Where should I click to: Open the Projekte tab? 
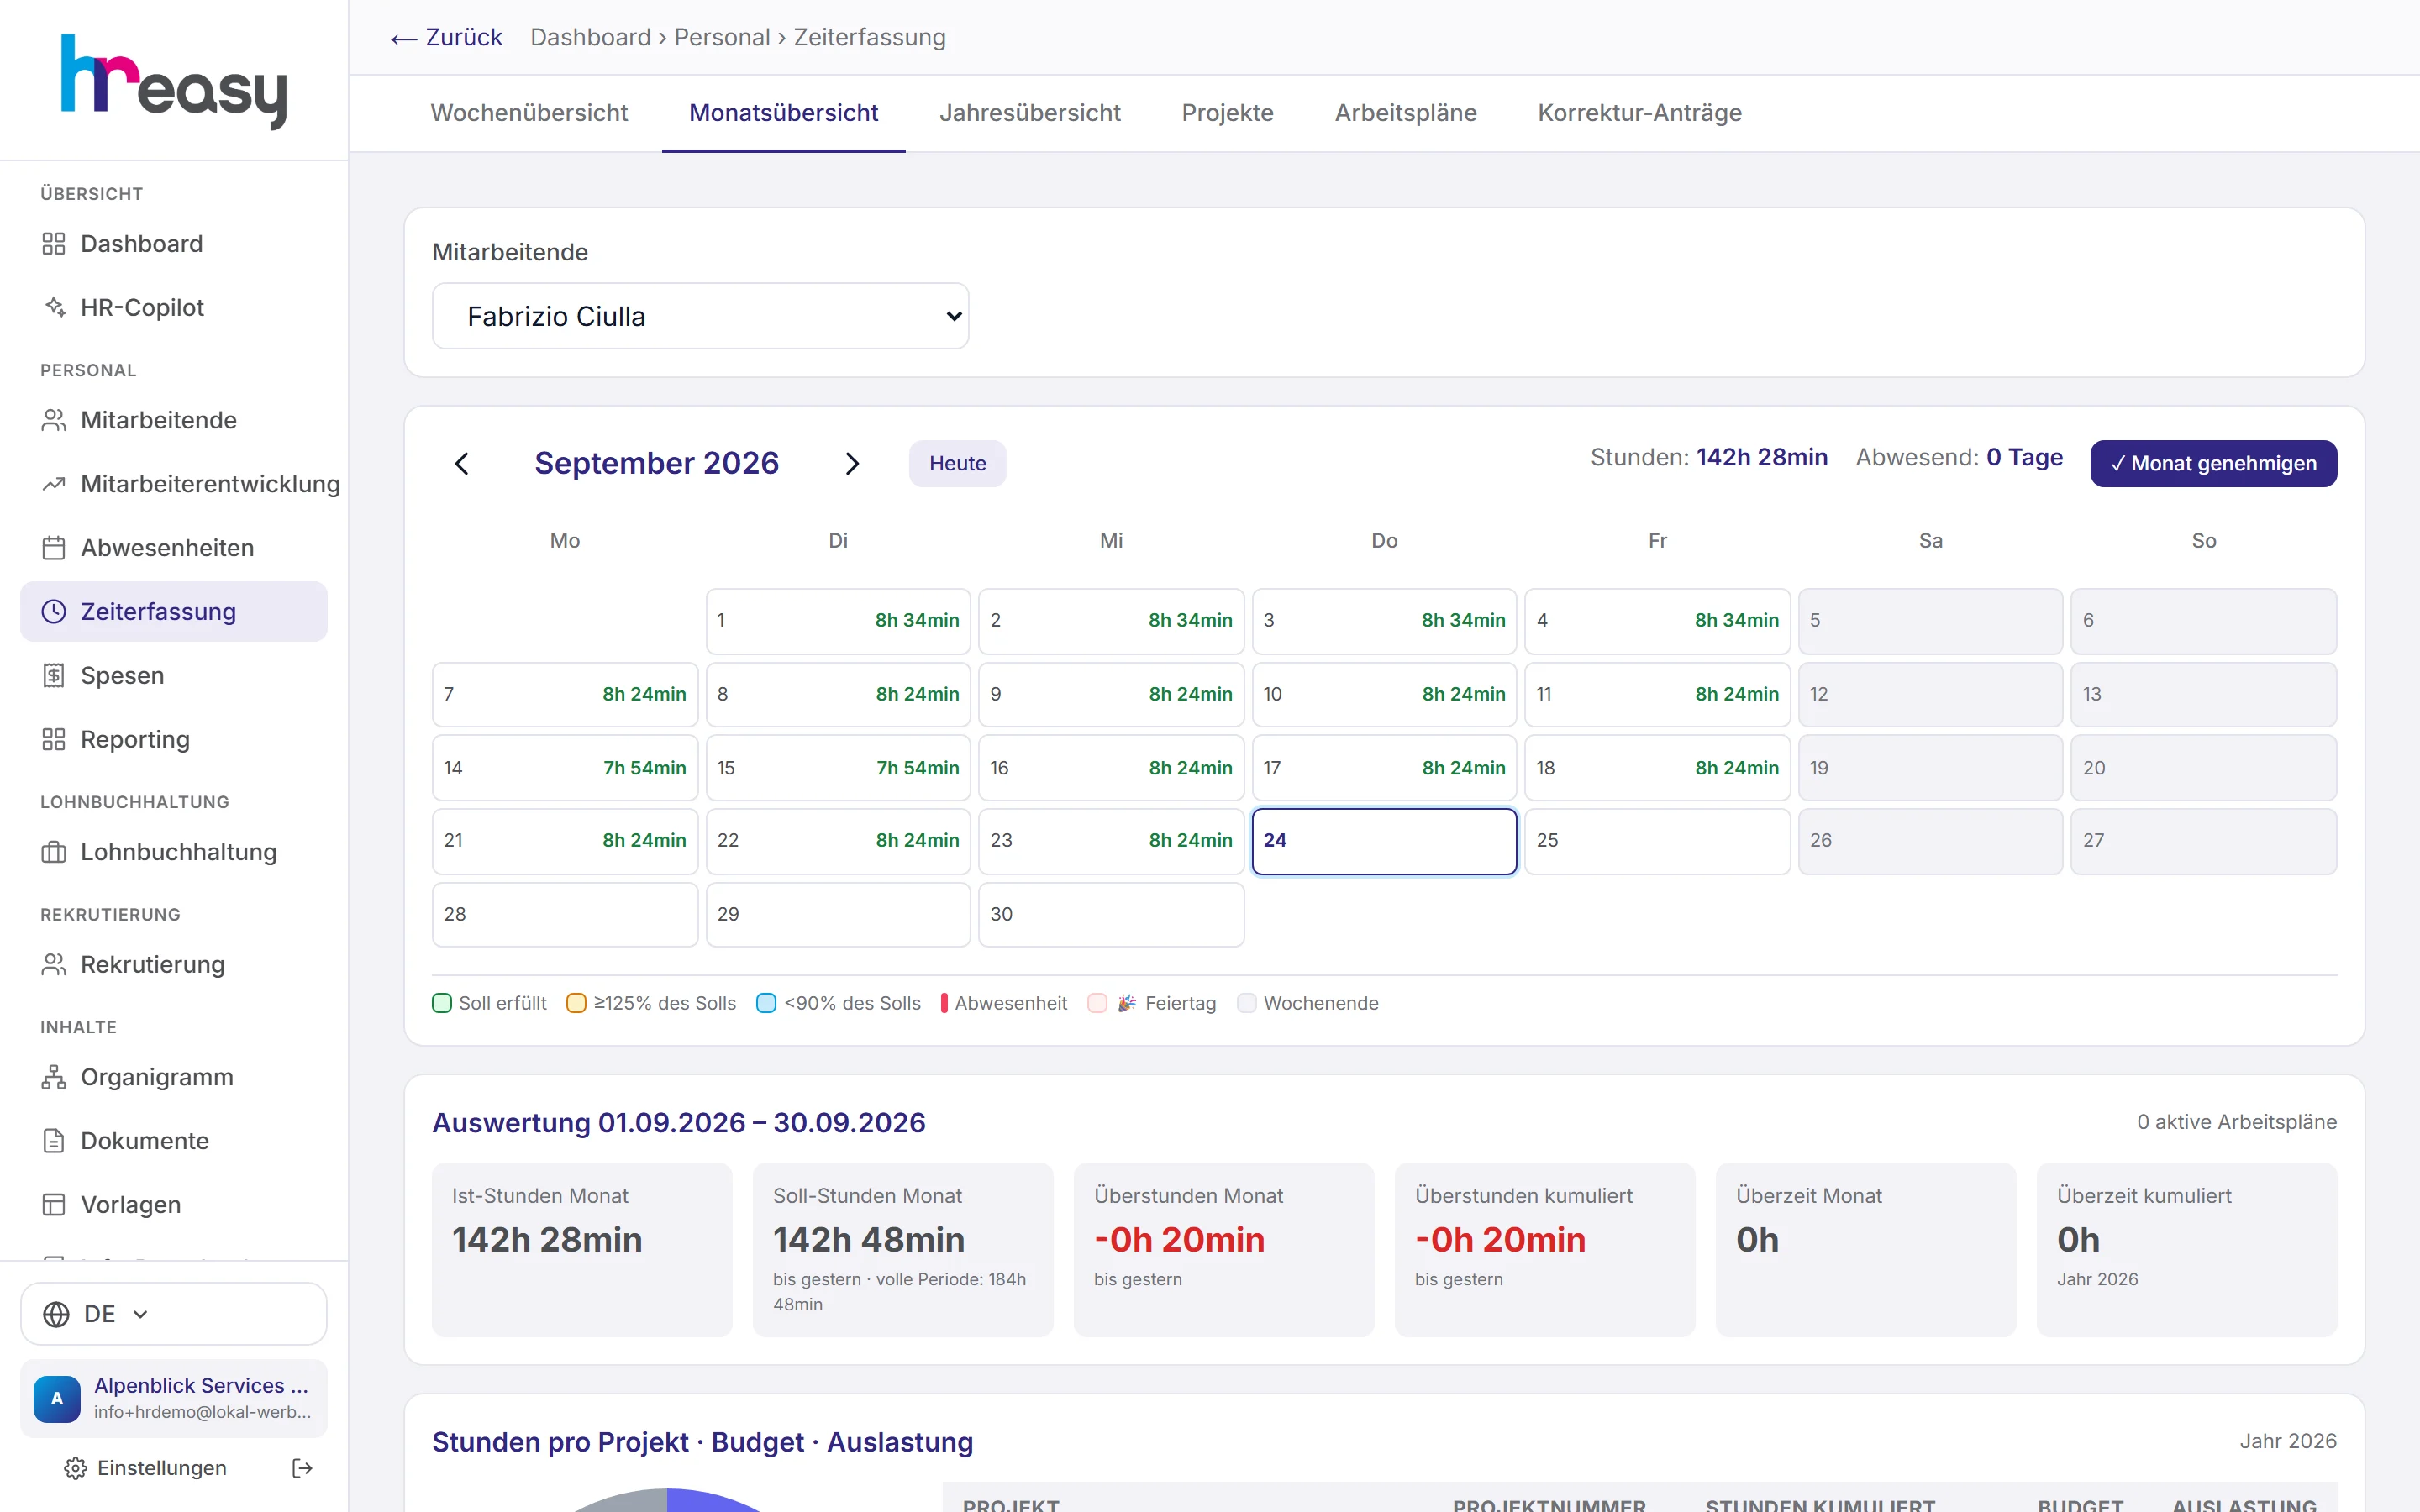coord(1228,113)
